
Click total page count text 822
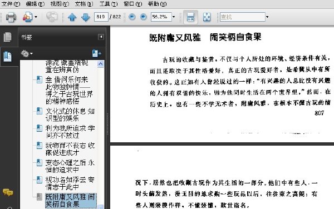117,17
